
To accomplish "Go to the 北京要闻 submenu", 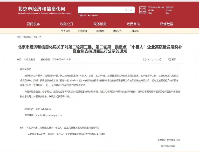I will coord(83,31).
